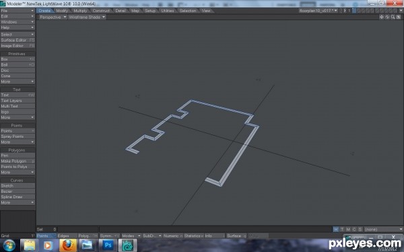The width and height of the screenshot is (404, 252).
Task: Select the Cone primitive tool
Action: 18,76
